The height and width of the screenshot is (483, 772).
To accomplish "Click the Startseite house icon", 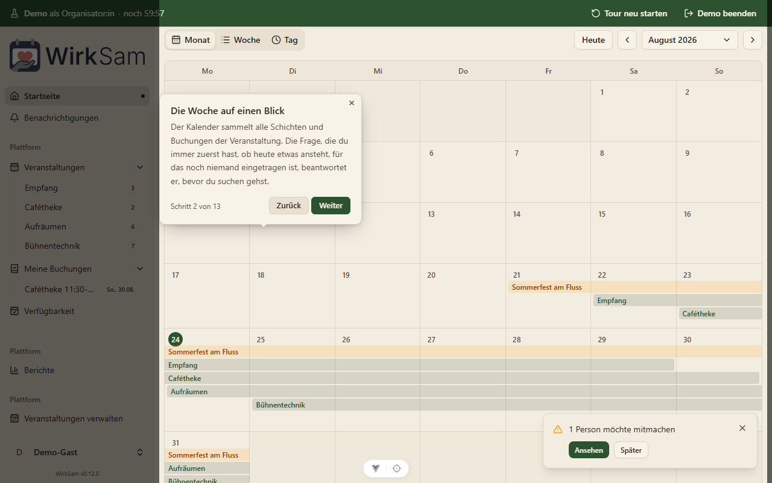I will point(14,96).
